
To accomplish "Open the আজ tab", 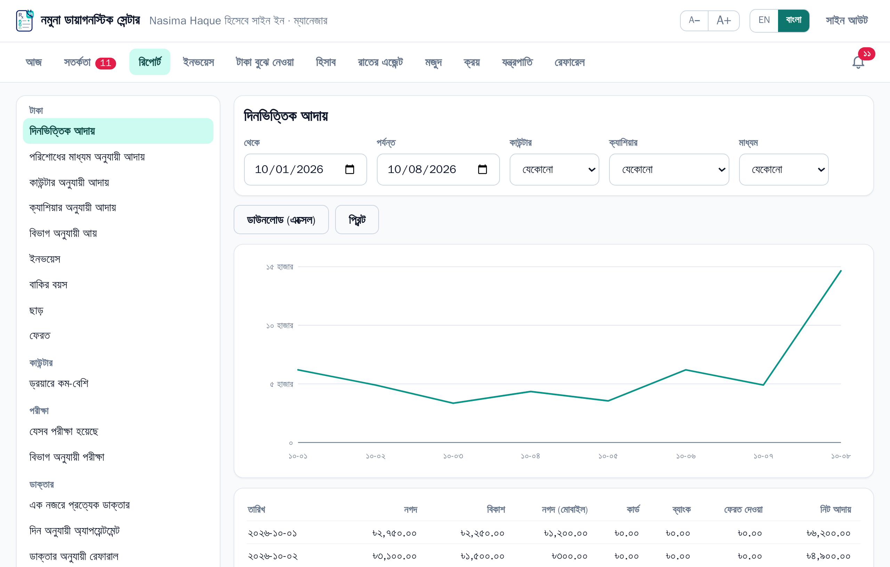I will tap(34, 62).
